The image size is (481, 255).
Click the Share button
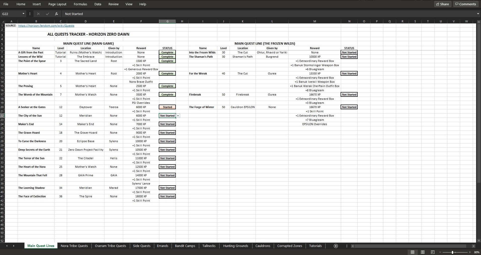point(442,4)
